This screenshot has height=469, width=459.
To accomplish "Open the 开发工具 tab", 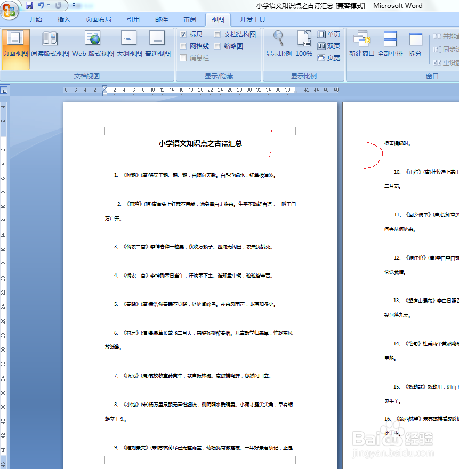I will coord(253,19).
